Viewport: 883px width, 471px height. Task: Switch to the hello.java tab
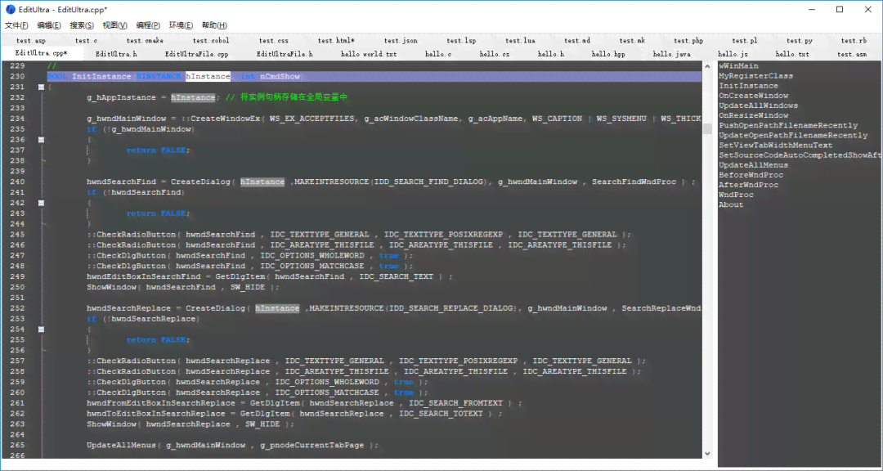point(671,54)
